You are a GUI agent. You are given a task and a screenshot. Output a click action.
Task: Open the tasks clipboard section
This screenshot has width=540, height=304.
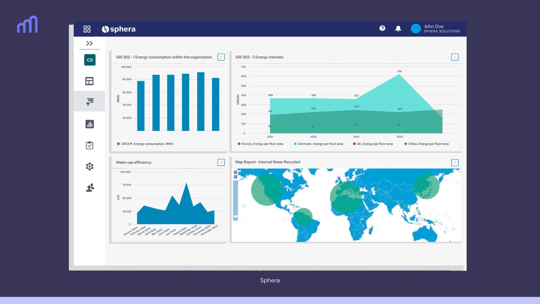pyautogui.click(x=89, y=145)
